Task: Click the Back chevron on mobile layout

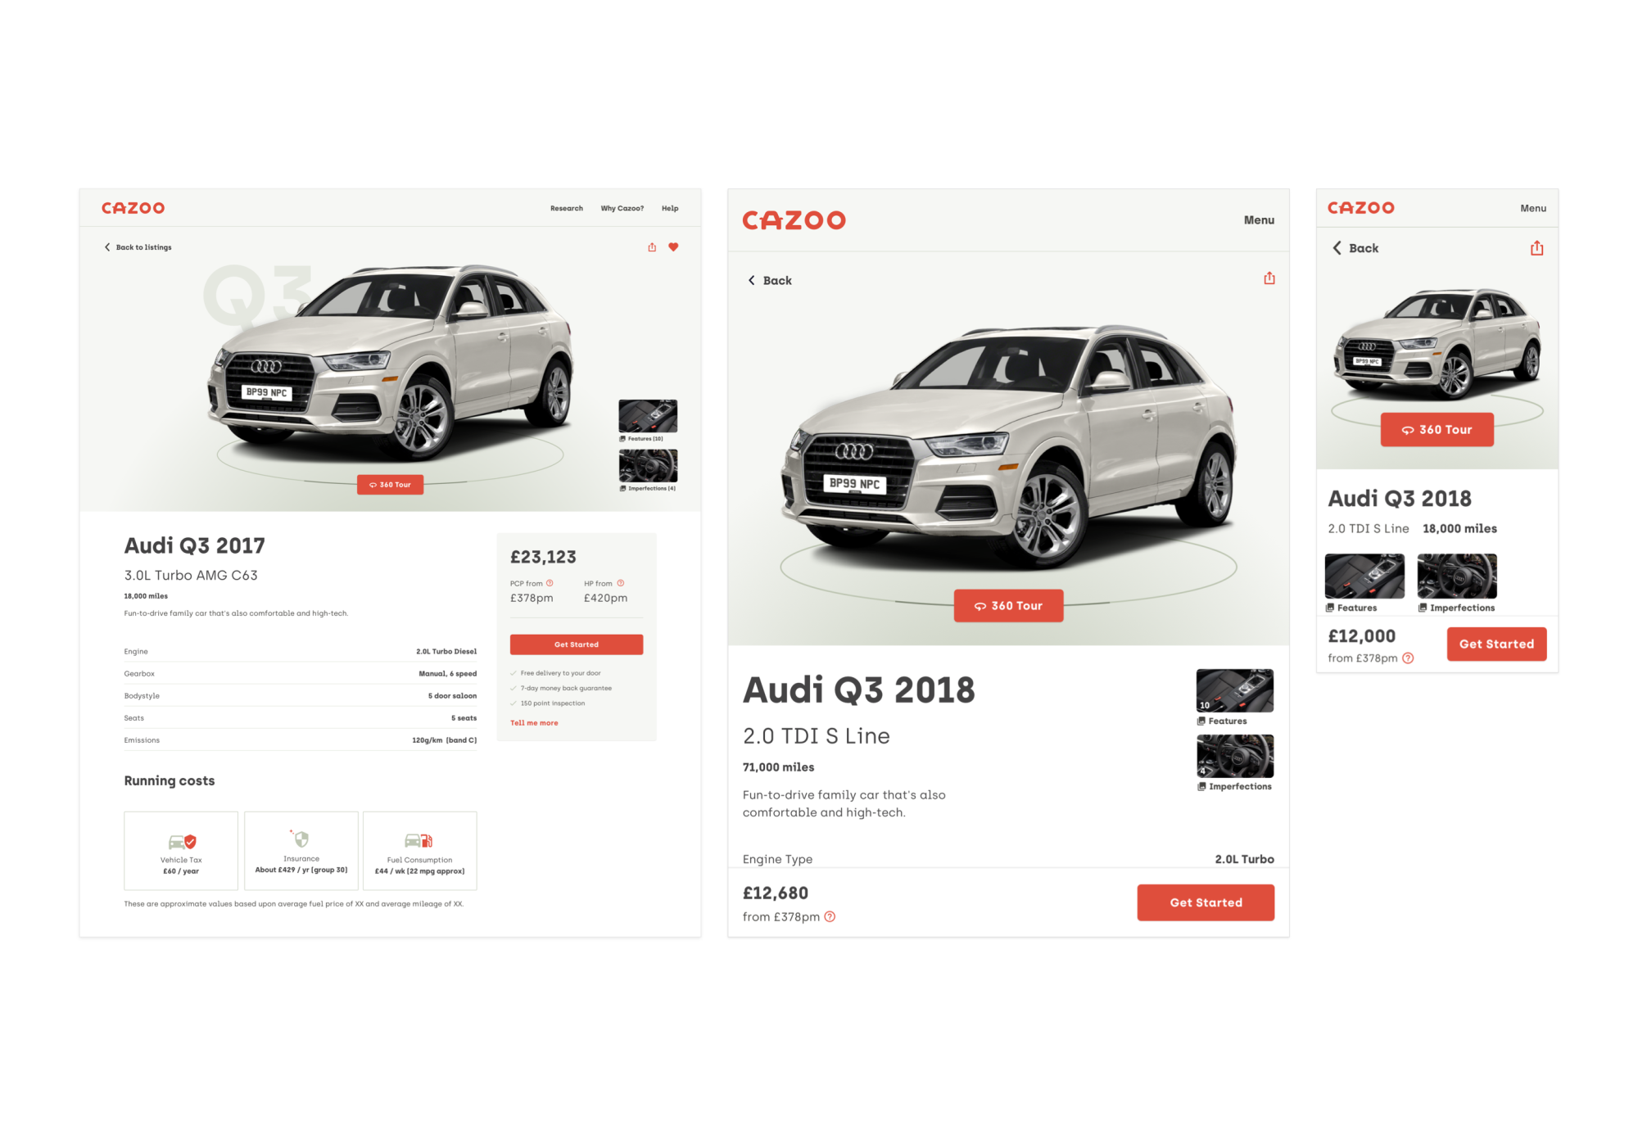Action: (x=1337, y=247)
